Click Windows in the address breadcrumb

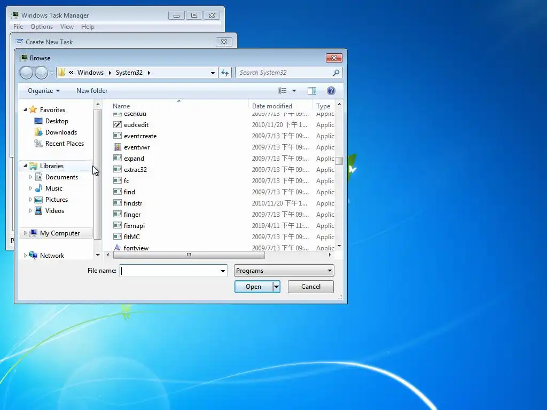90,73
